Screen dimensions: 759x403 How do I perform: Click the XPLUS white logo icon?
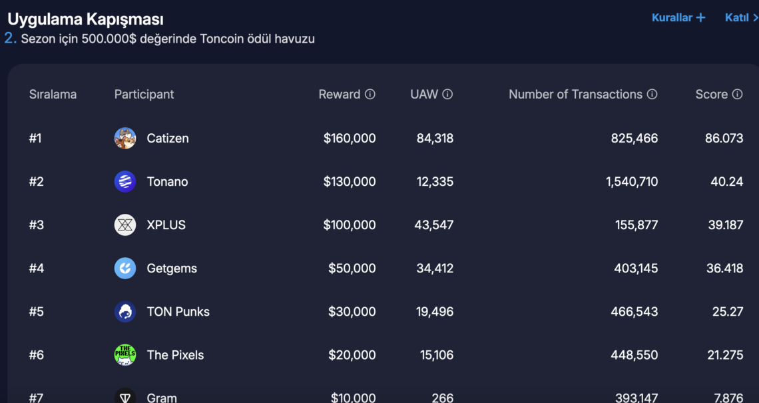coord(125,225)
